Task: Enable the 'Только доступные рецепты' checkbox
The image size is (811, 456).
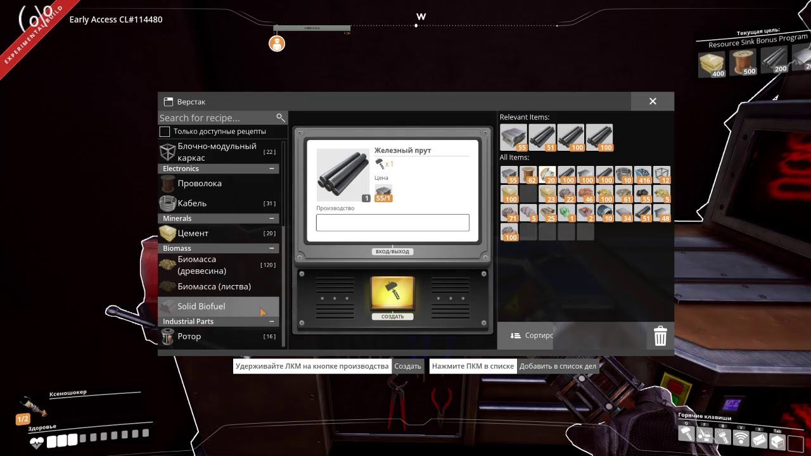Action: click(165, 132)
